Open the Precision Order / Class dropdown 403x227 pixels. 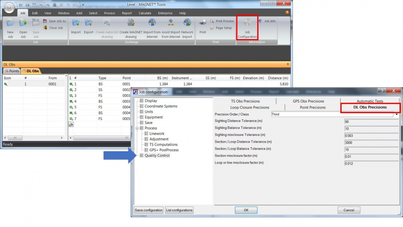point(397,114)
